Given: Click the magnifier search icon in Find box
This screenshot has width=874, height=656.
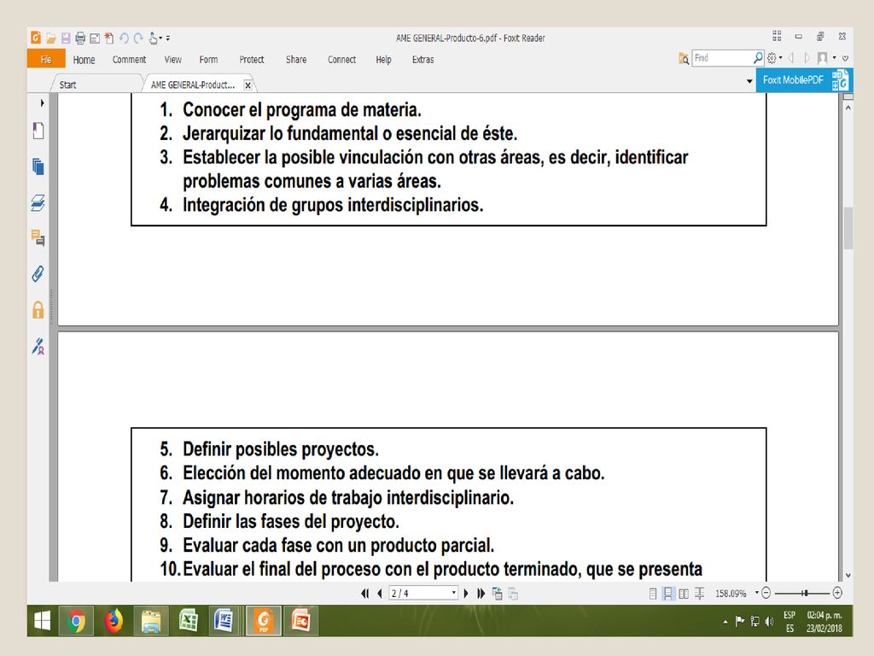Looking at the screenshot, I should (758, 57).
